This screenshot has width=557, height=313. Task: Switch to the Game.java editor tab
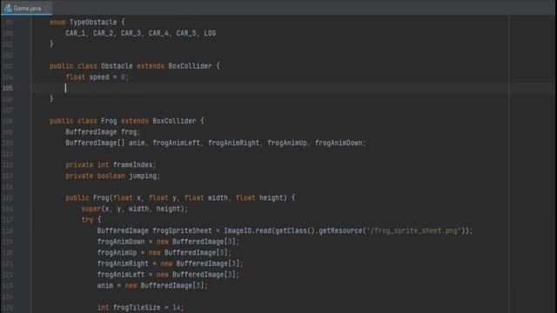pyautogui.click(x=27, y=8)
